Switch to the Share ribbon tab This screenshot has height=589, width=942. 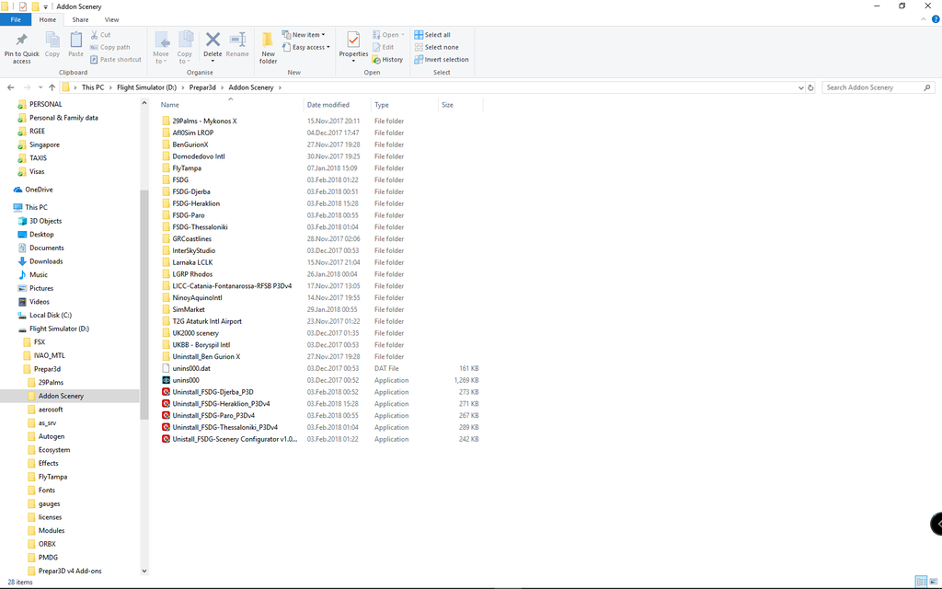(x=80, y=20)
